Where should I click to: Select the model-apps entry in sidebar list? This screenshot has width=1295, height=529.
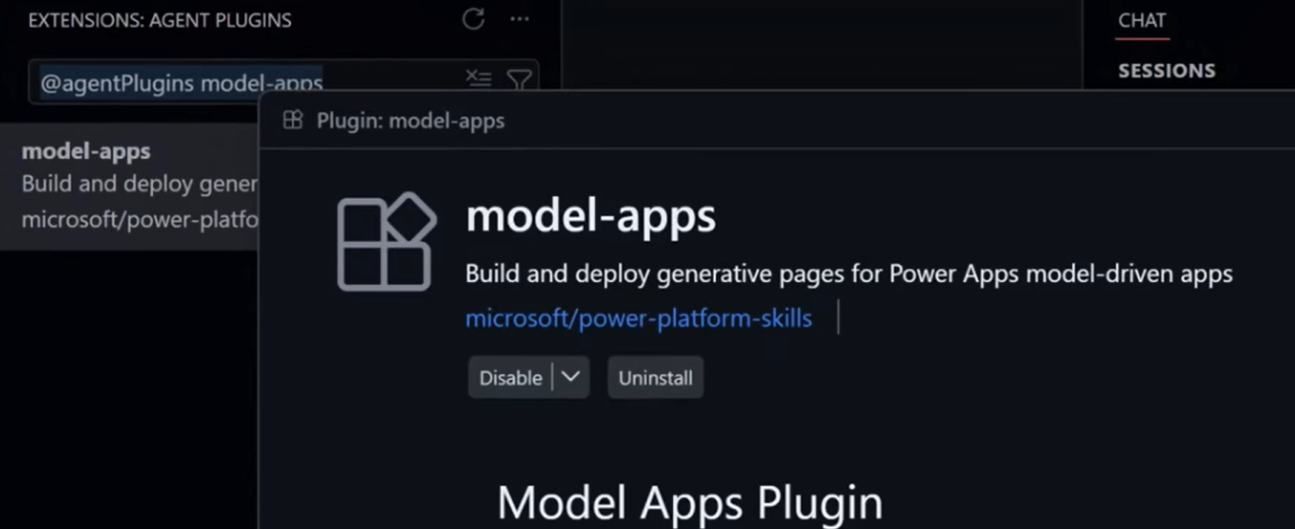click(x=129, y=186)
